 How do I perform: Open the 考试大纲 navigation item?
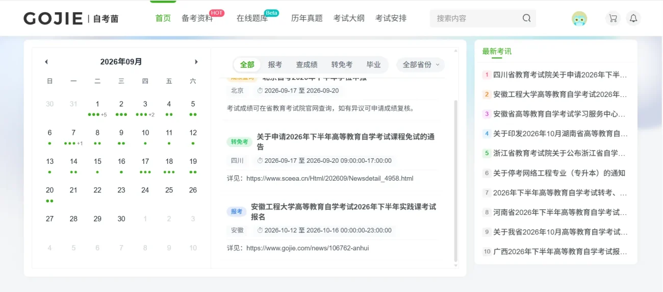tap(349, 18)
